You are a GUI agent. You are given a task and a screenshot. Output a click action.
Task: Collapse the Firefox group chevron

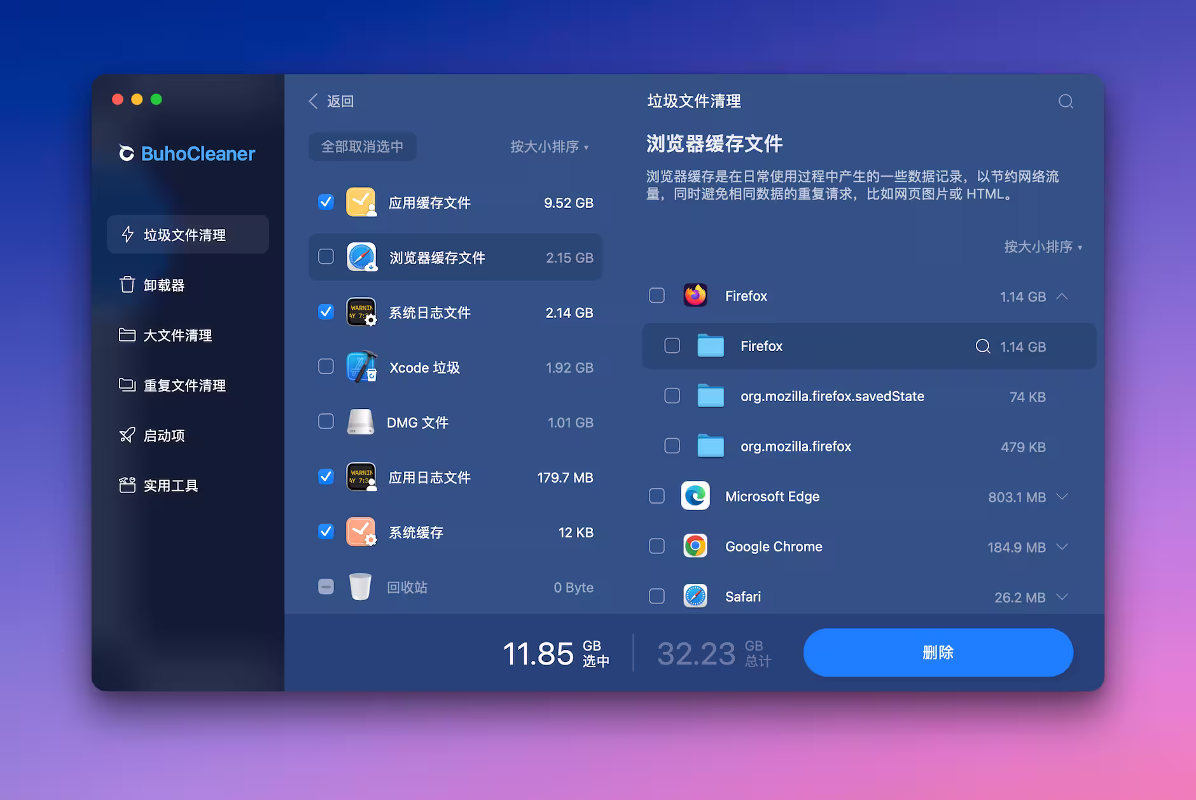[1062, 296]
